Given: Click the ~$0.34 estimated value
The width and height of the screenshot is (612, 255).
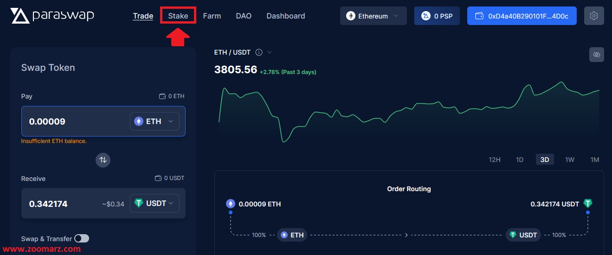Looking at the screenshot, I should pyautogui.click(x=113, y=204).
